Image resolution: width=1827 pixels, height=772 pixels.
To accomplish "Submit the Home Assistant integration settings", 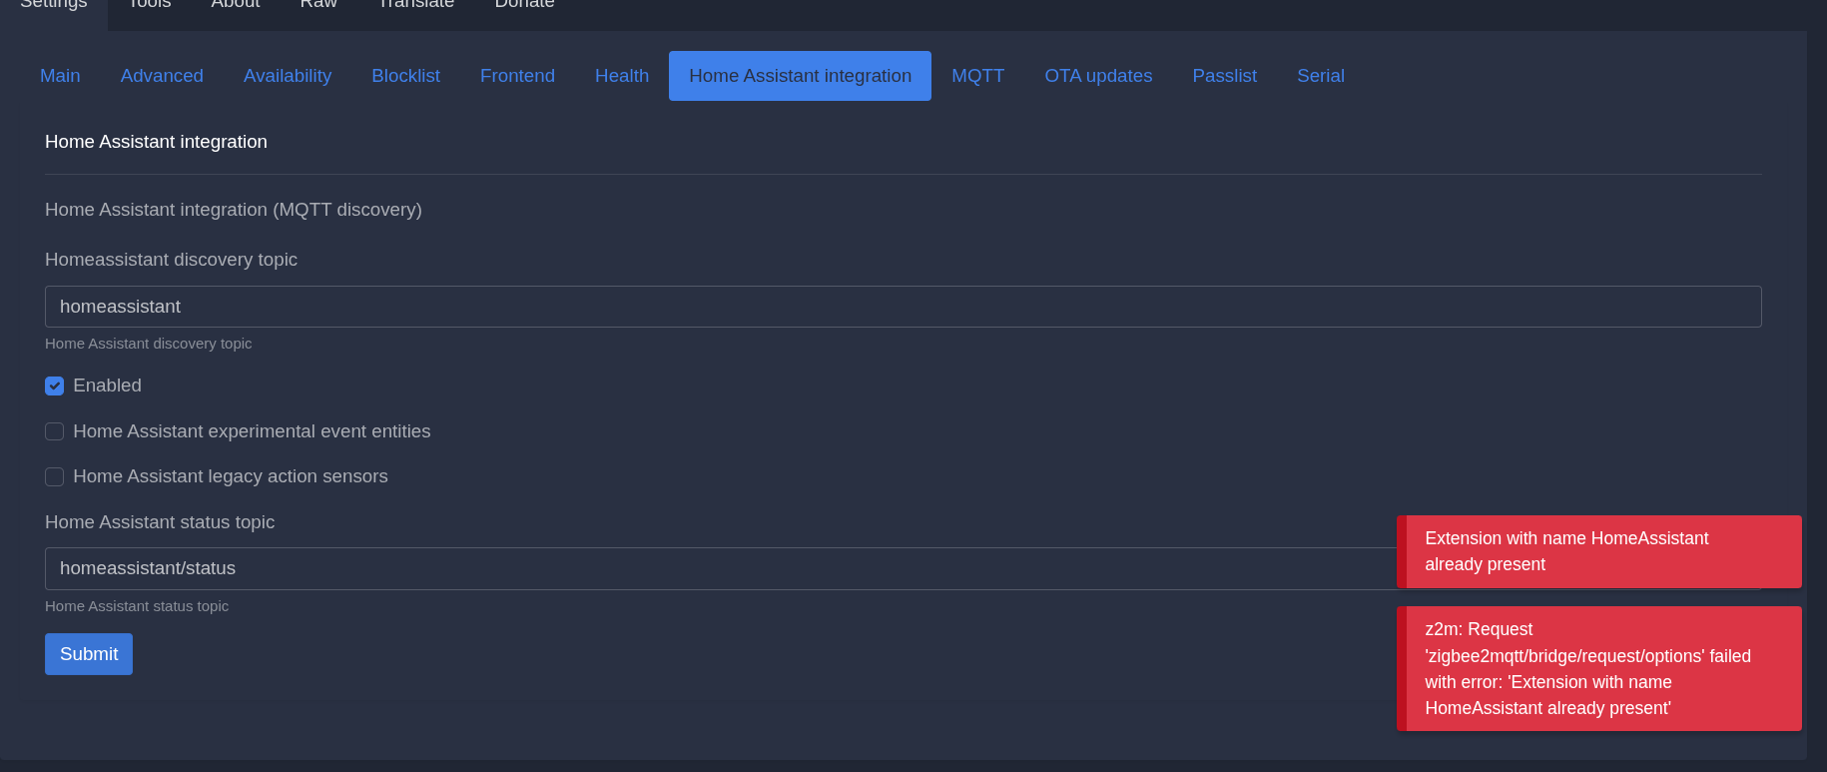I will (x=89, y=654).
